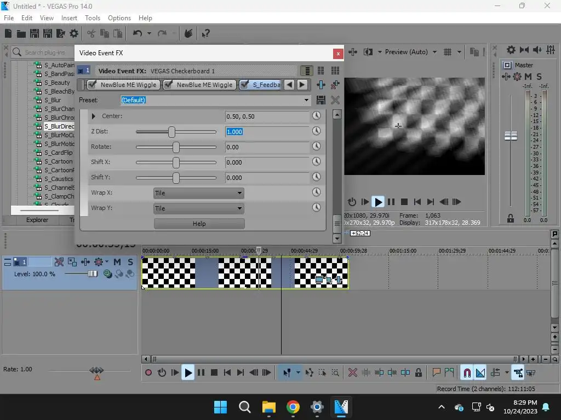The width and height of the screenshot is (561, 420).
Task: Select the Zoom Edit tool magnifier
Action: click(x=335, y=373)
